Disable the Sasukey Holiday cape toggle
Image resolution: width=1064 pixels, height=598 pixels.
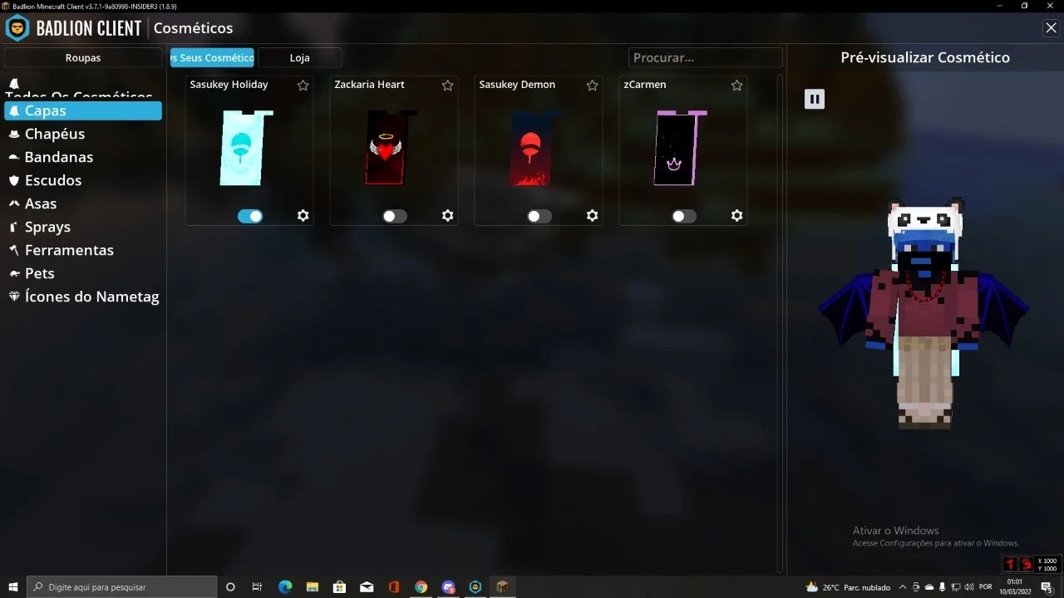click(250, 216)
